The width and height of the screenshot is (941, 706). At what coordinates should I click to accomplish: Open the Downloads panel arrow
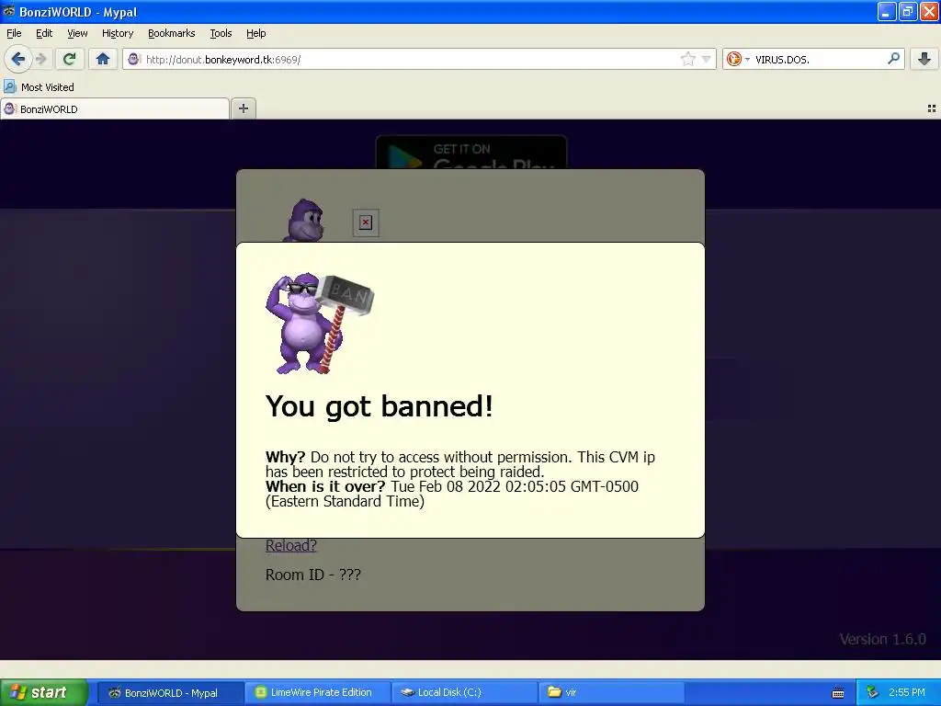924,59
